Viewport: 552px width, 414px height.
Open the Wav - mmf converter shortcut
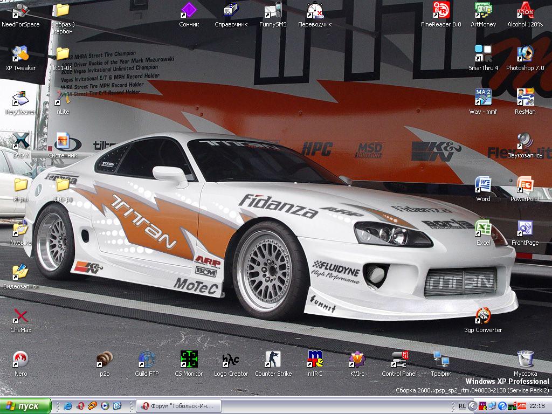click(x=483, y=102)
